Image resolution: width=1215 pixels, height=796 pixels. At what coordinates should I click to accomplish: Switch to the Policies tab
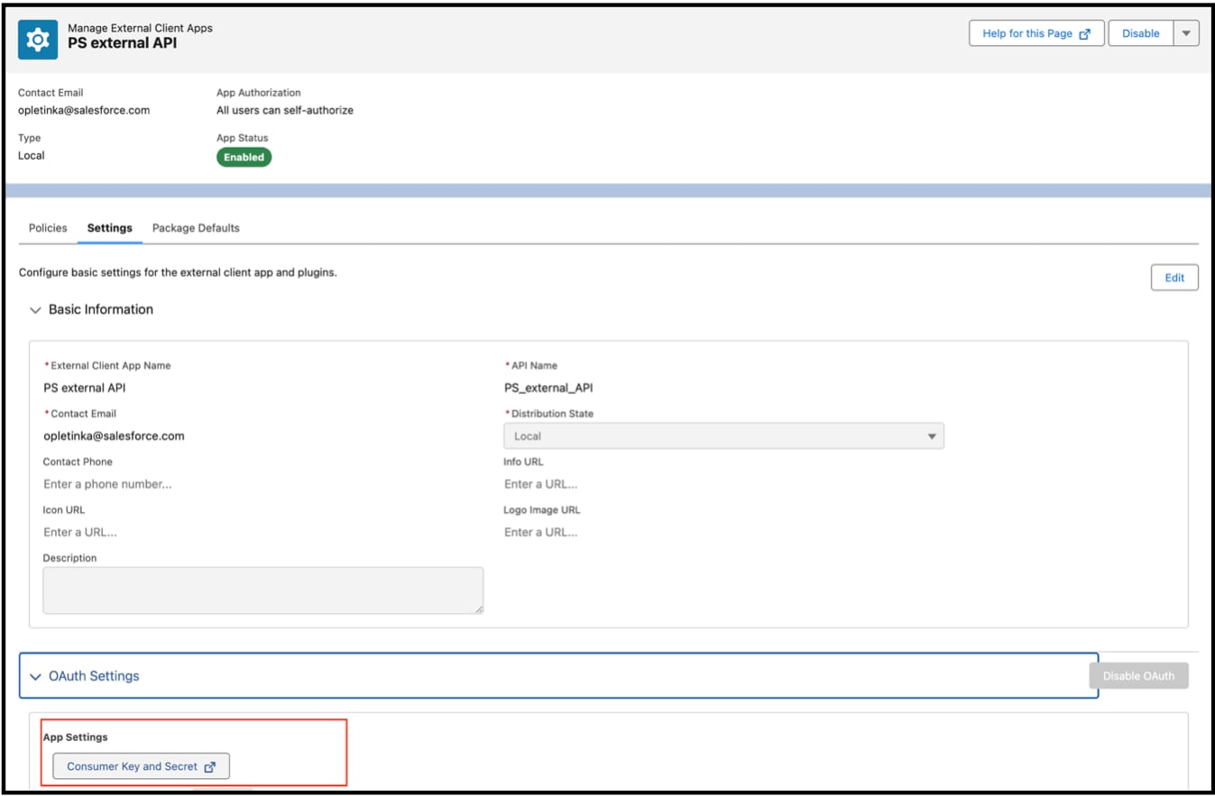pos(48,228)
